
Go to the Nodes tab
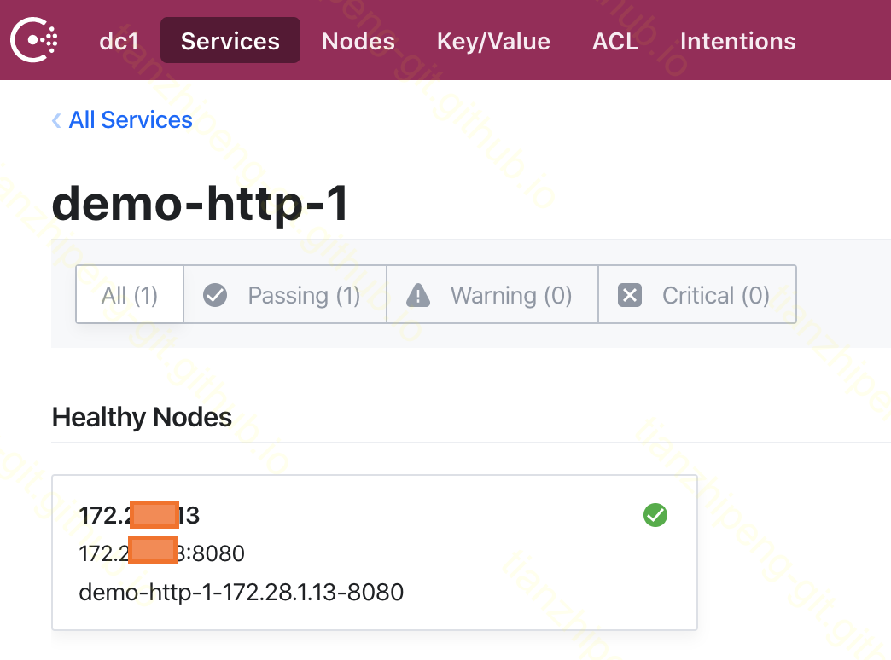358,41
